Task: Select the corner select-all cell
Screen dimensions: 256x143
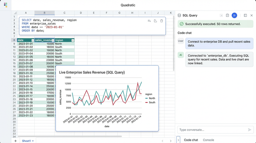Action: click(x=14, y=13)
